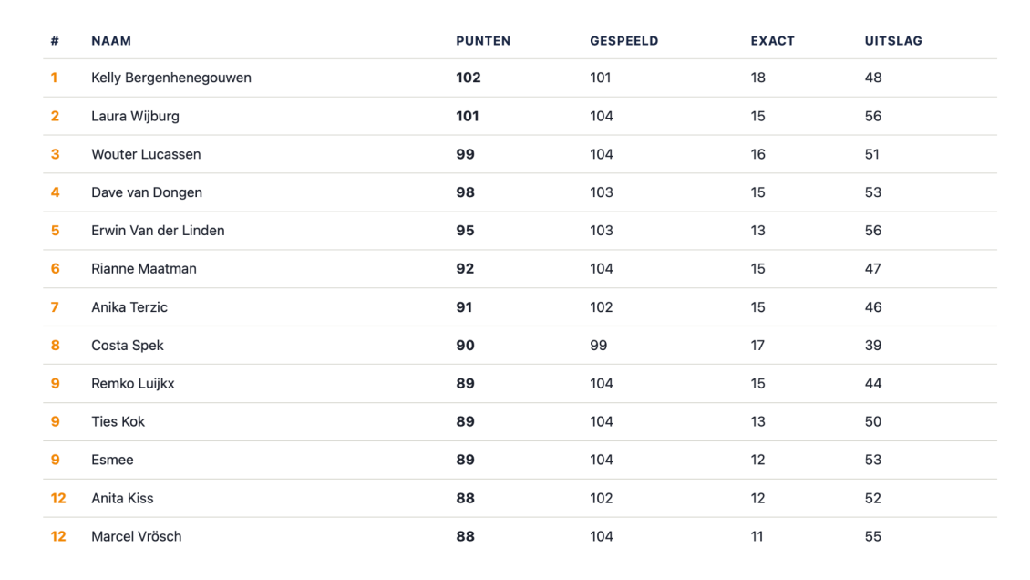Click Rianne Maatman's name

pos(144,269)
